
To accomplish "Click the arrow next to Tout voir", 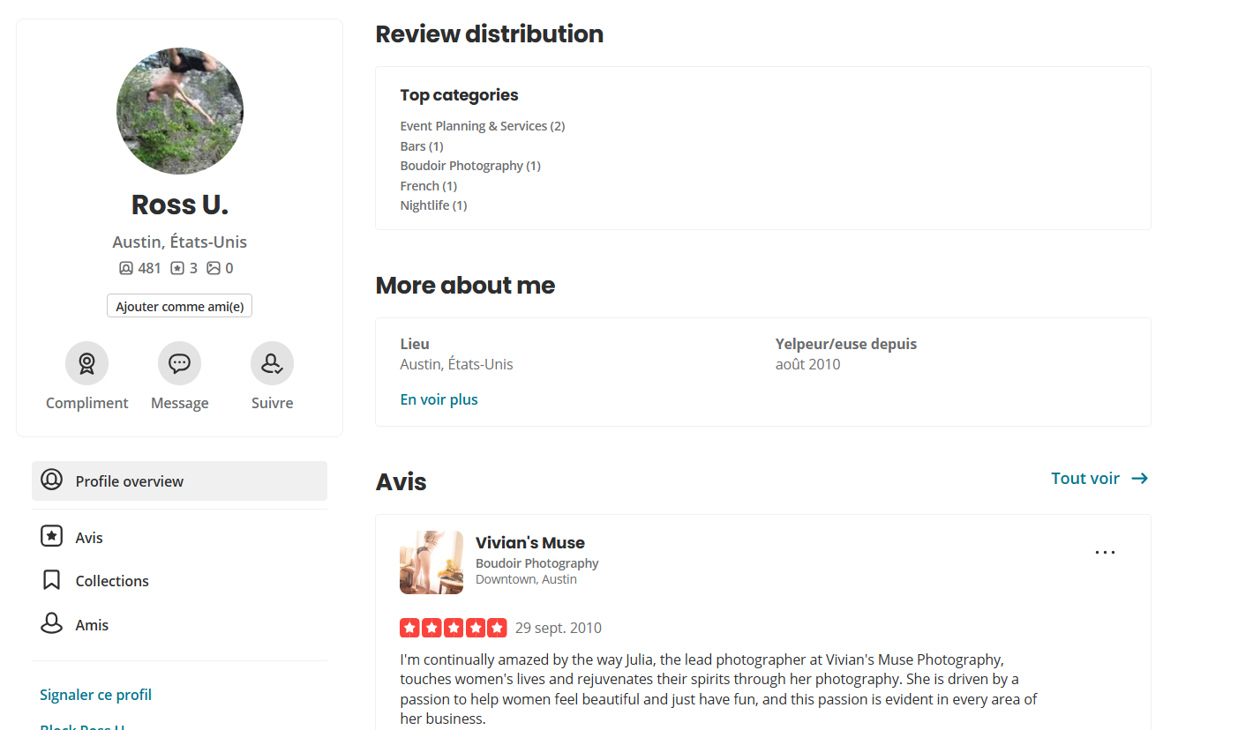I will [1139, 479].
